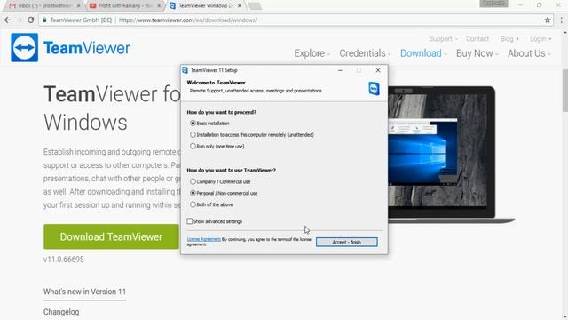Viewport: 568px width, 320px height.
Task: Open the Support dropdown in top bar
Action: (443, 39)
